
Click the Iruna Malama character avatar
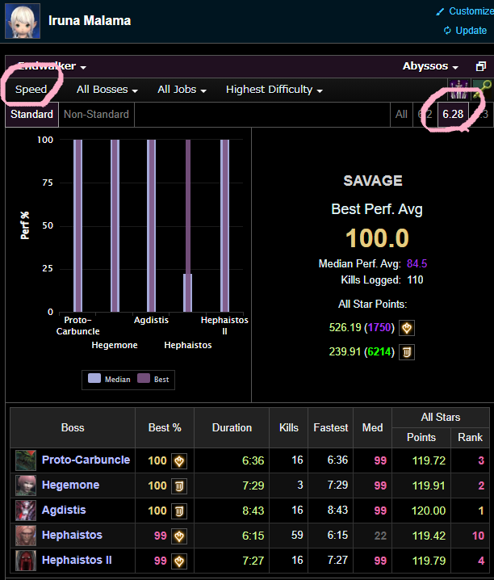coord(23,21)
